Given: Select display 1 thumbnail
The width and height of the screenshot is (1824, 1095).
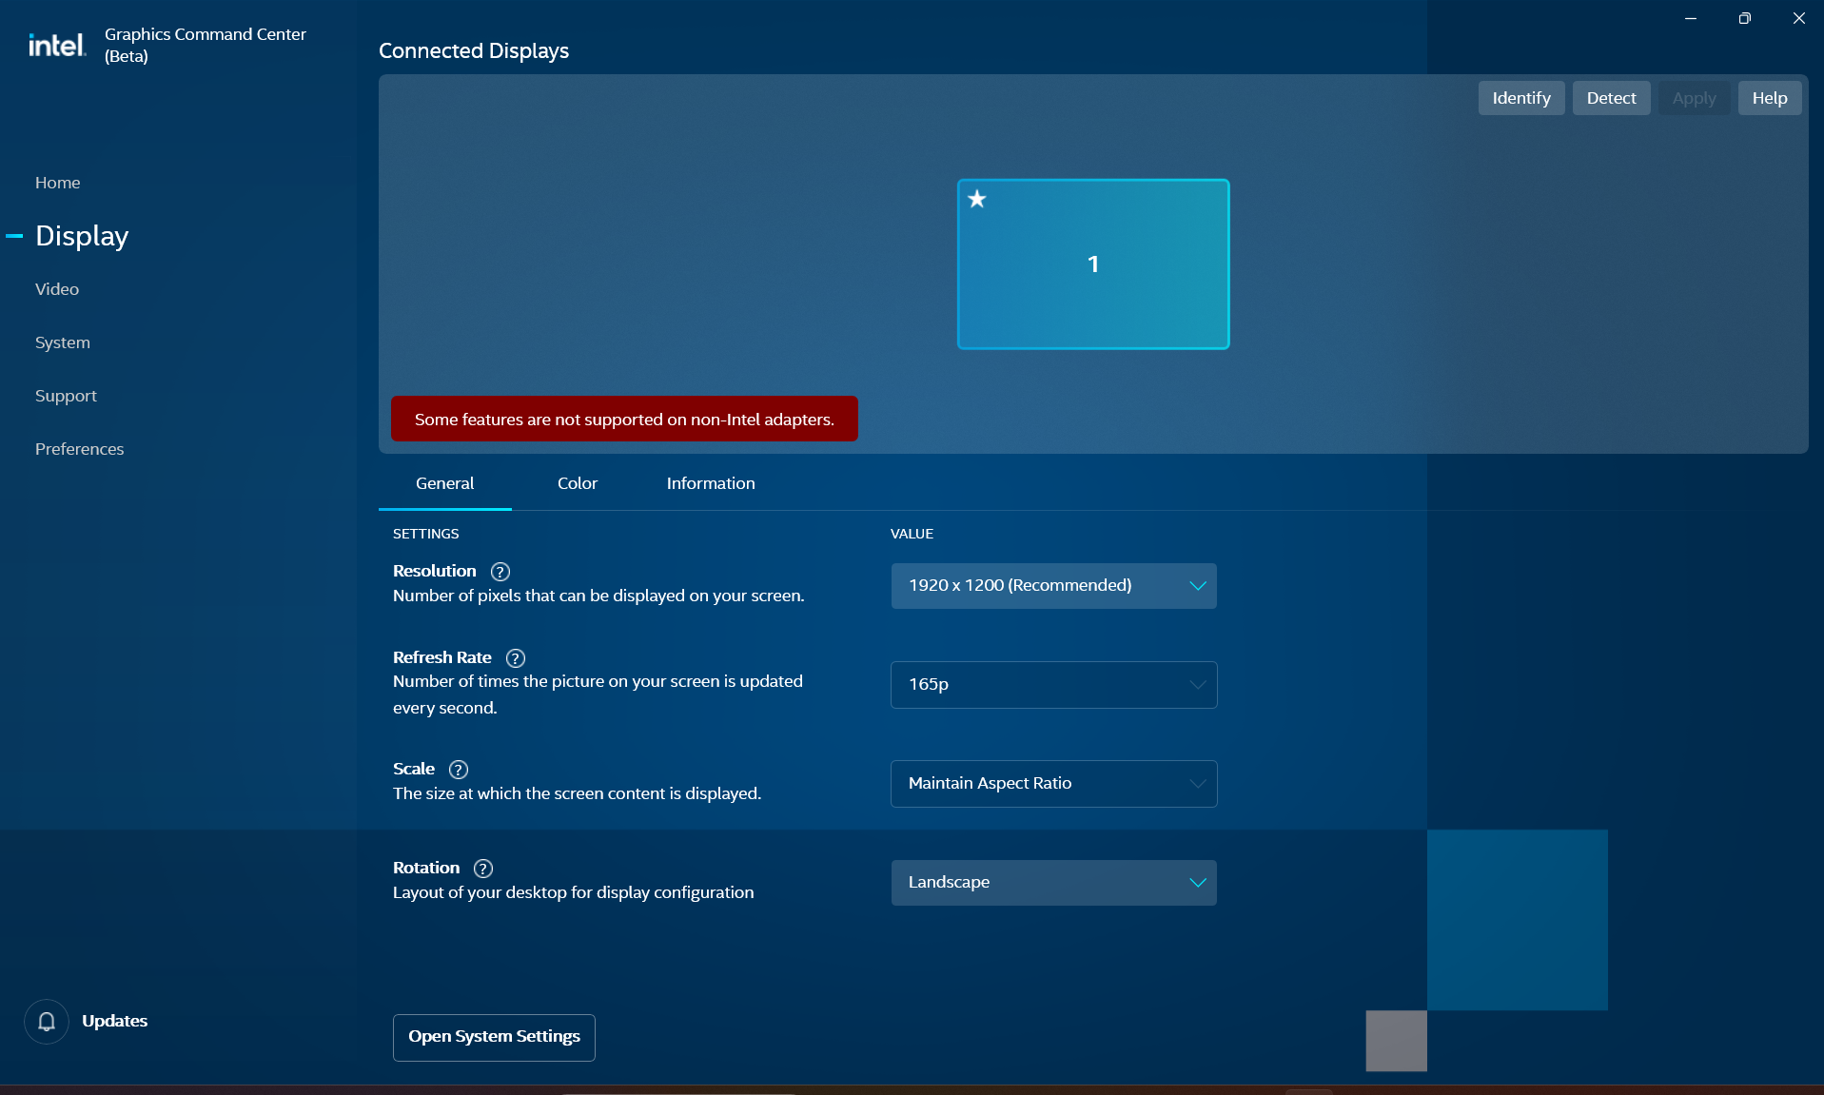Looking at the screenshot, I should tap(1093, 264).
